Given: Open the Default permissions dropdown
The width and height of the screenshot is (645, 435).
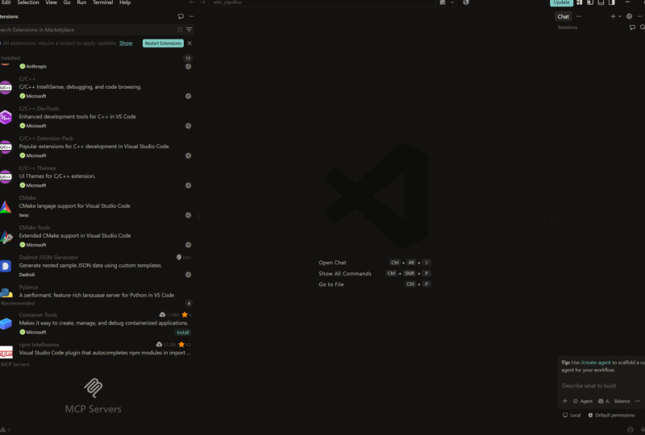Looking at the screenshot, I should point(612,416).
